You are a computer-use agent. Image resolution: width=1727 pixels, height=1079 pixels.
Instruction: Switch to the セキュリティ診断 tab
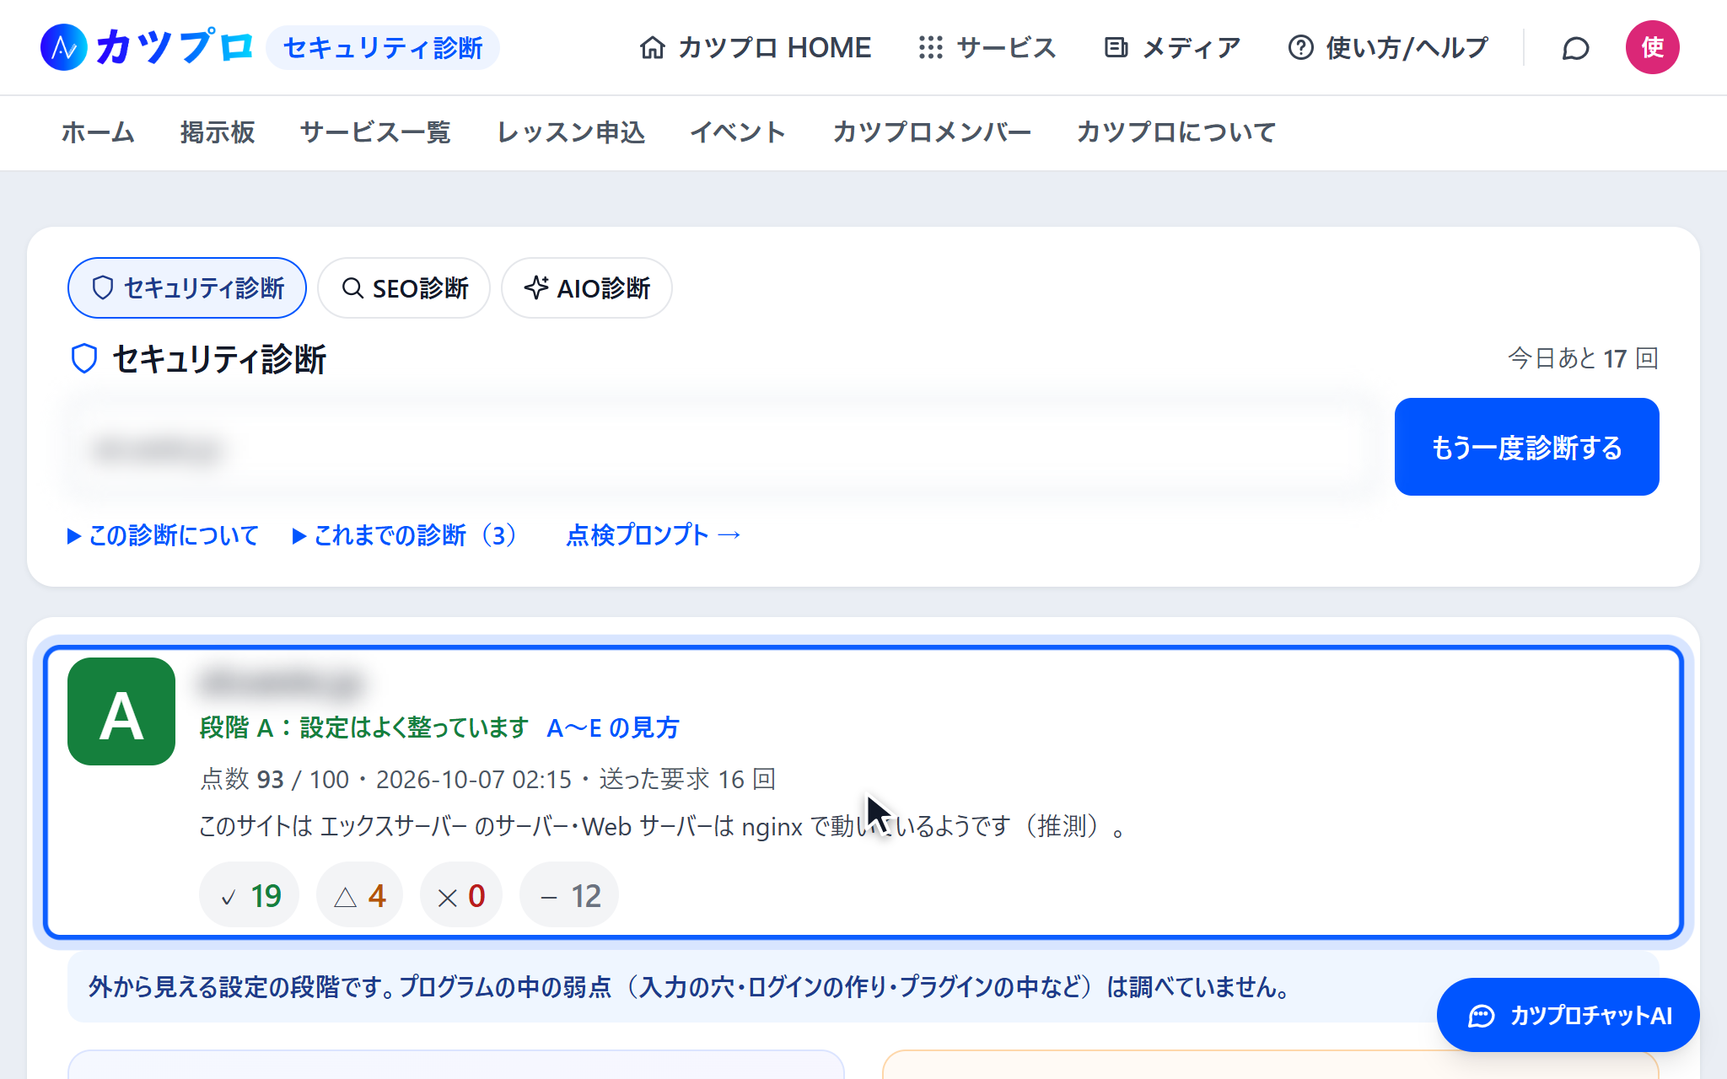coord(187,288)
